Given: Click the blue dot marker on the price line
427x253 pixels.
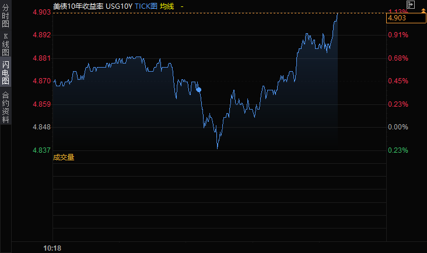Looking at the screenshot, I should (198, 90).
